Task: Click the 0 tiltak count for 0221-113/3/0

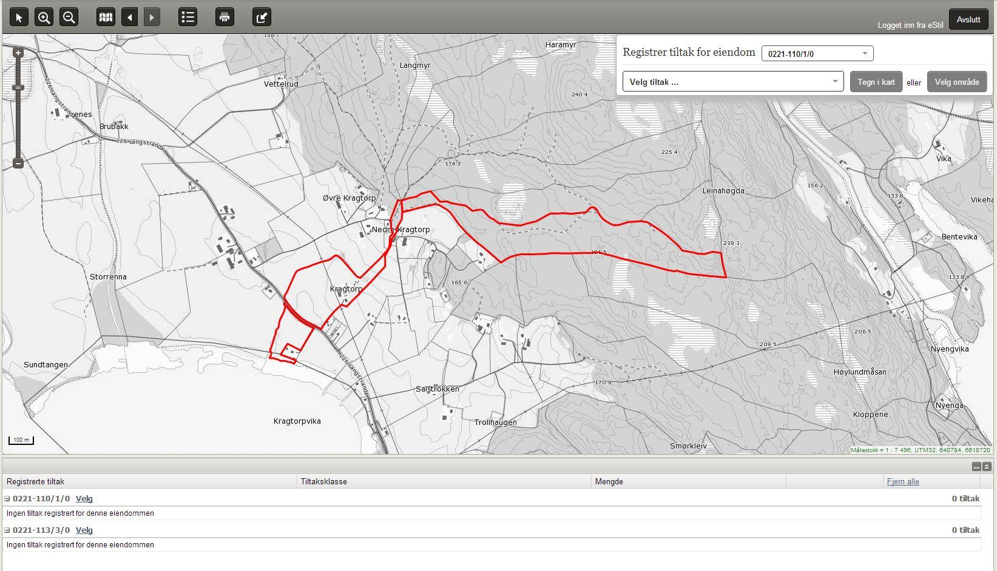Action: pyautogui.click(x=965, y=530)
